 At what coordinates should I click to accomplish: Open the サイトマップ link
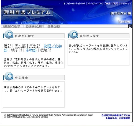click(126, 3)
